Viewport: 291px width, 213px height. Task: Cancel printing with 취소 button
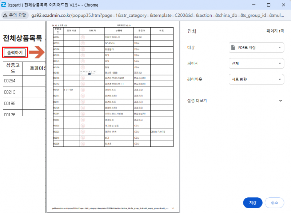(x=274, y=202)
